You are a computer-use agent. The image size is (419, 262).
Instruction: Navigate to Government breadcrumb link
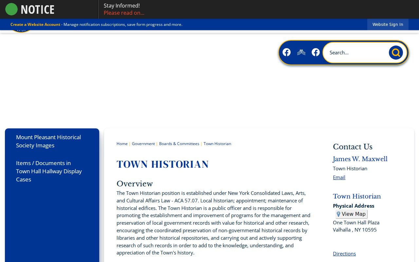pyautogui.click(x=143, y=144)
